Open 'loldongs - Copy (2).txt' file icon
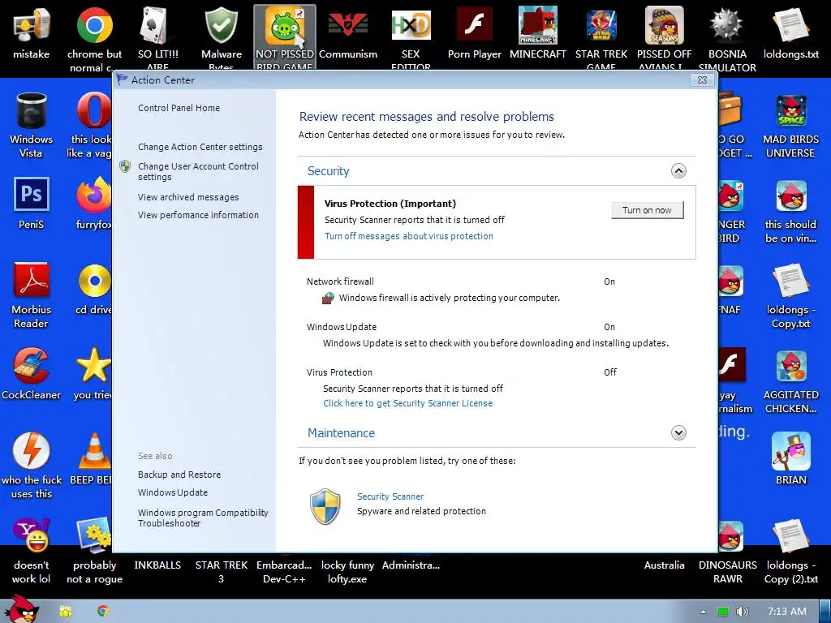The image size is (831, 623). [790, 535]
